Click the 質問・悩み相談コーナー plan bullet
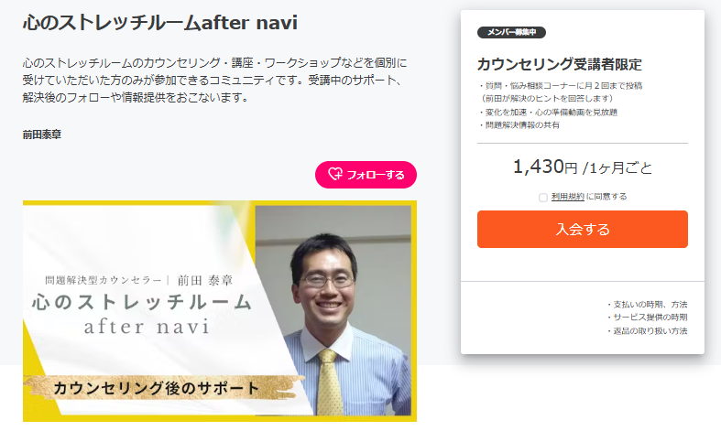Screen dimensions: 721x431 (x=560, y=92)
